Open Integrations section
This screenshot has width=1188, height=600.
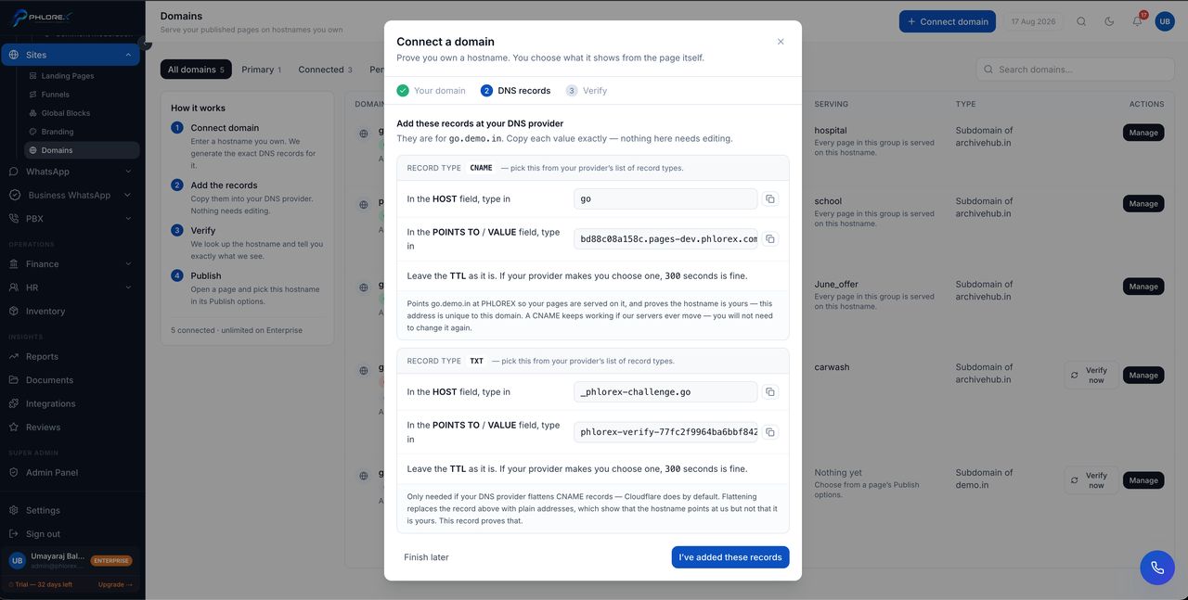coord(51,403)
